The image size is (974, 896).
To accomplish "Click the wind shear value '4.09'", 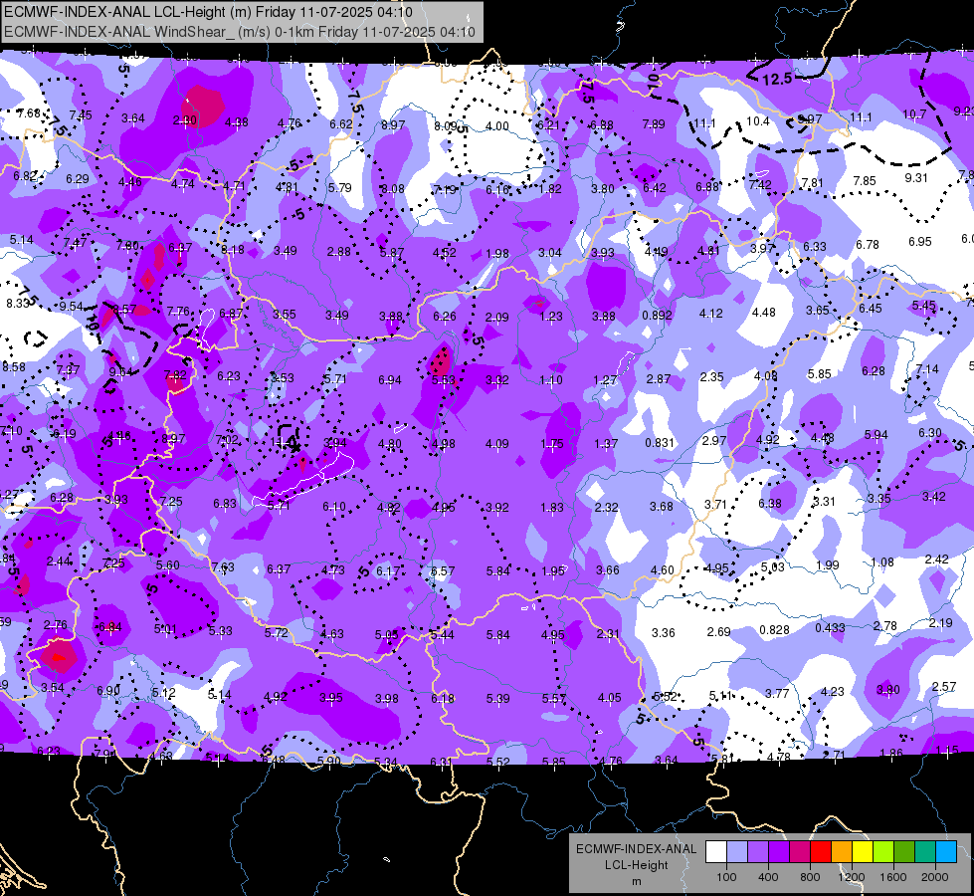I will pos(496,444).
